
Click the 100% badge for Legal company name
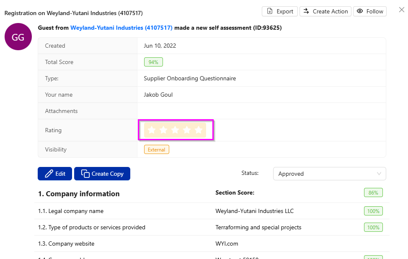[373, 211]
